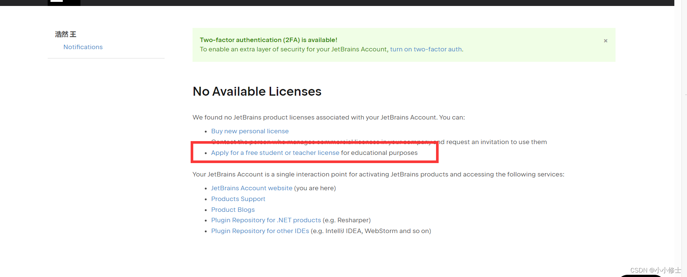Open Plugin Repository for .NET products
This screenshot has width=687, height=277.
pyautogui.click(x=266, y=220)
